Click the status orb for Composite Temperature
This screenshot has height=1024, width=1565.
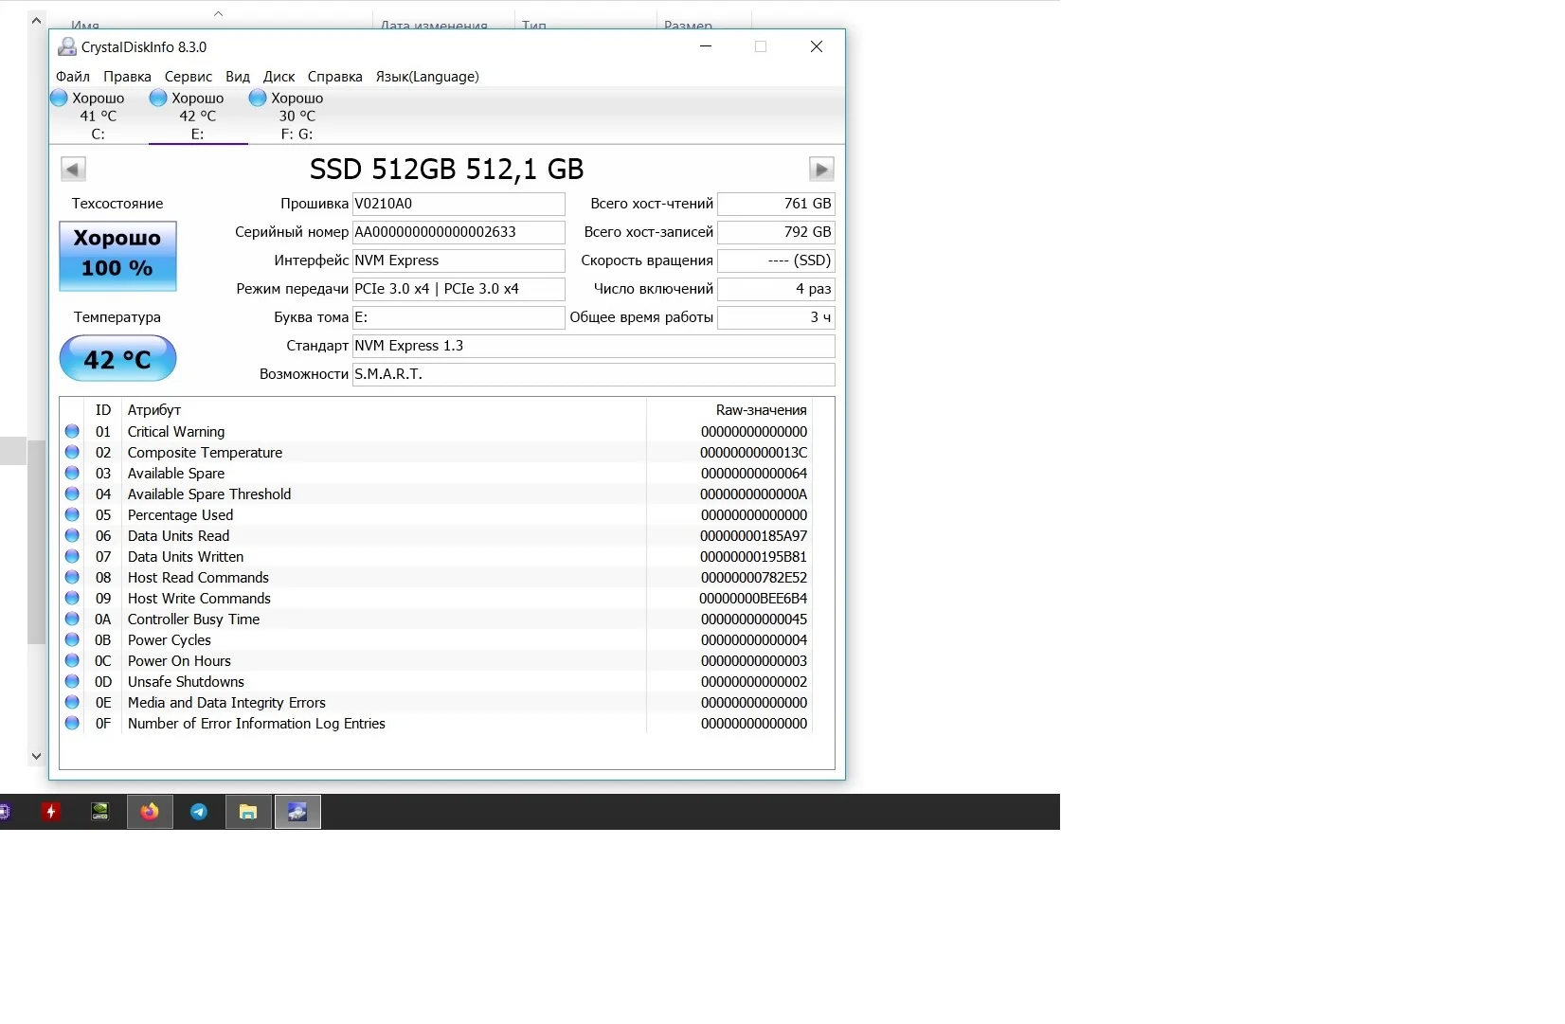click(72, 452)
